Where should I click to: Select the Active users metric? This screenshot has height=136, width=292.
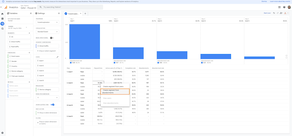click(19, 86)
